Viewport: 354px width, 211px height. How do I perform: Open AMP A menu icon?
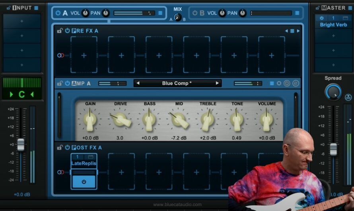272,83
